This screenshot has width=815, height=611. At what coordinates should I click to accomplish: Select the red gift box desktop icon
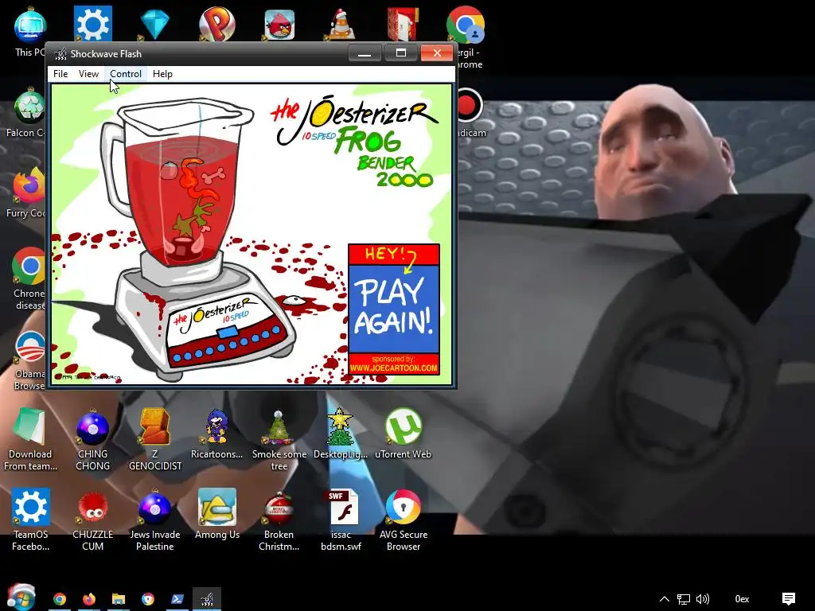coord(403,24)
